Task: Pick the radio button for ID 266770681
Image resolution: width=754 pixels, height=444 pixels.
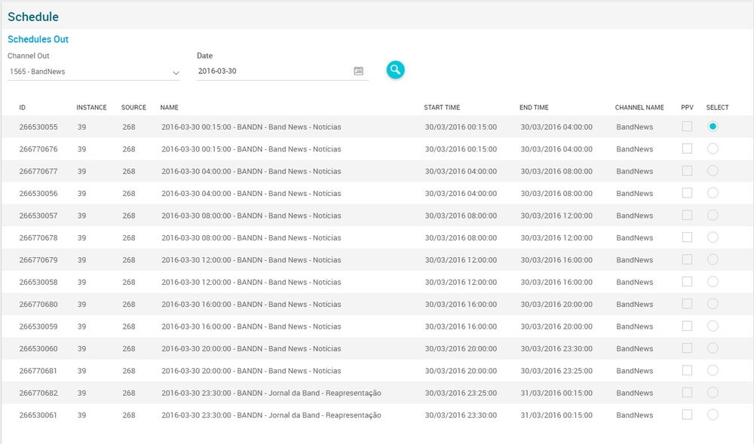Action: (x=713, y=370)
